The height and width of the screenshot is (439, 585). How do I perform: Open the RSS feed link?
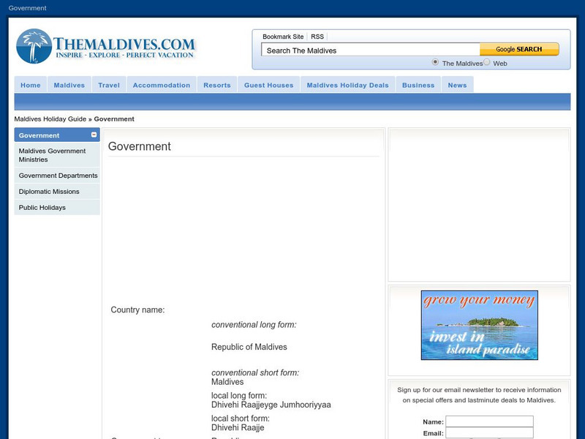316,35
